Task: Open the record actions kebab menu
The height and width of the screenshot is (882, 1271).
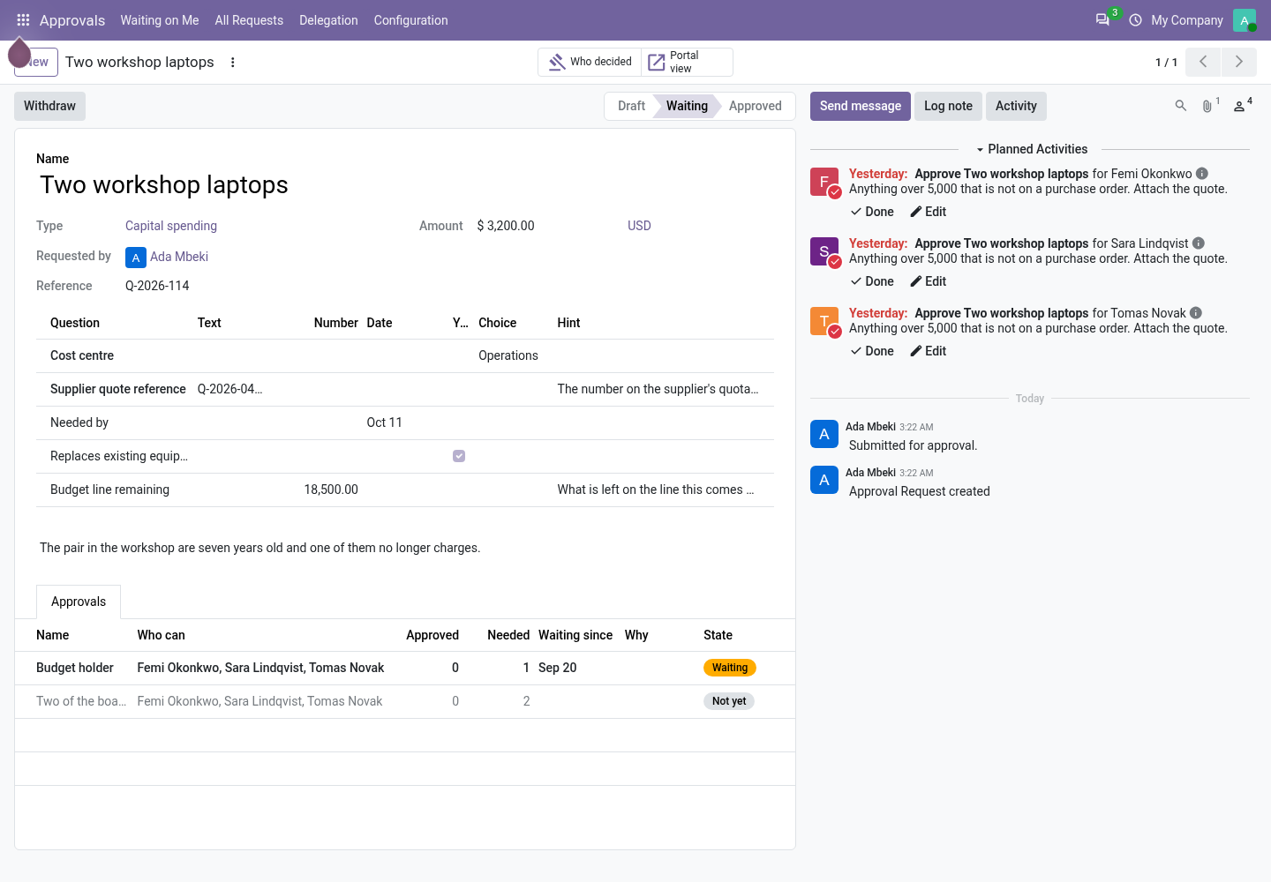Action: pyautogui.click(x=233, y=63)
